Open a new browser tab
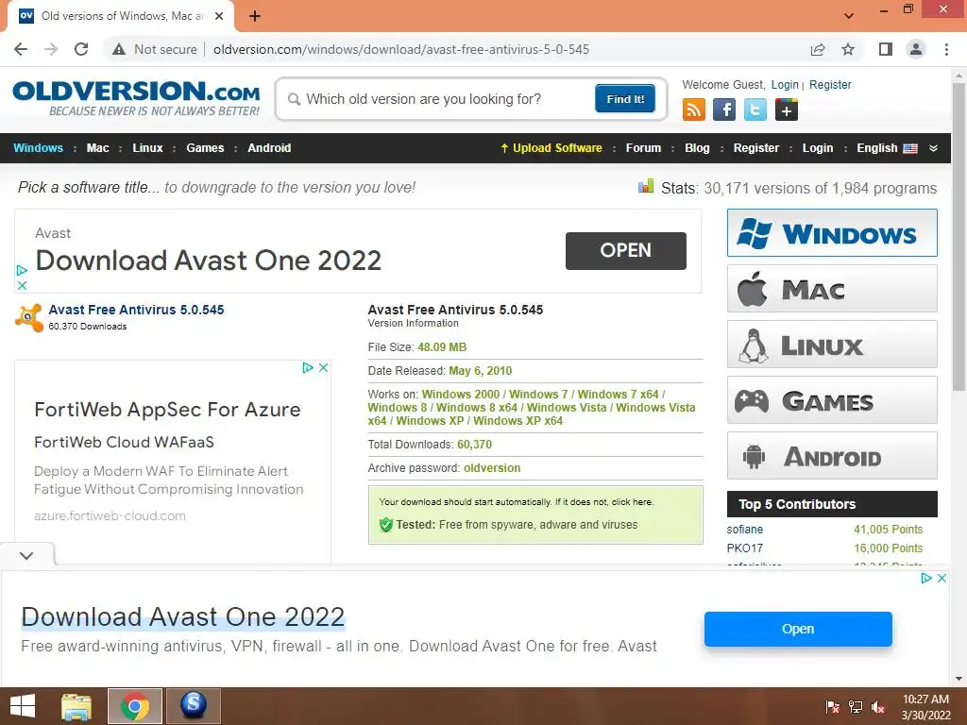Image resolution: width=967 pixels, height=725 pixels. [255, 16]
